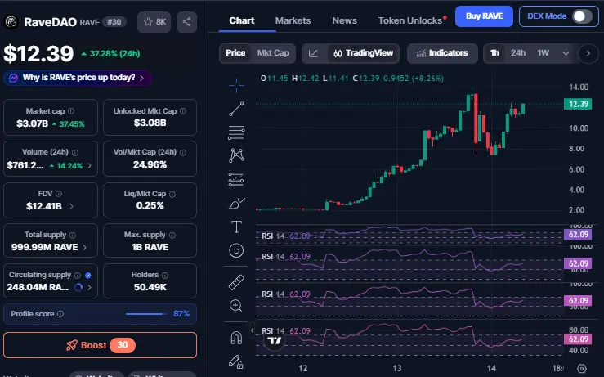Open the Indicators menu
This screenshot has height=377, width=604.
click(442, 53)
